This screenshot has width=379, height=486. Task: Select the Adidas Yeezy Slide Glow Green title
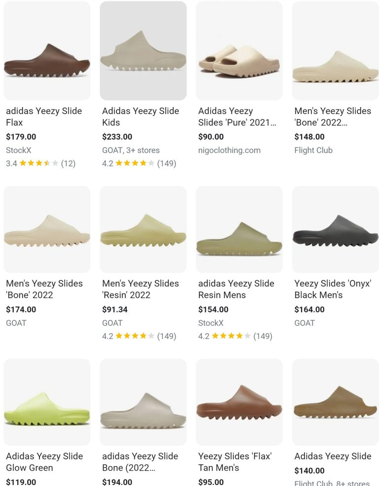pyautogui.click(x=43, y=462)
